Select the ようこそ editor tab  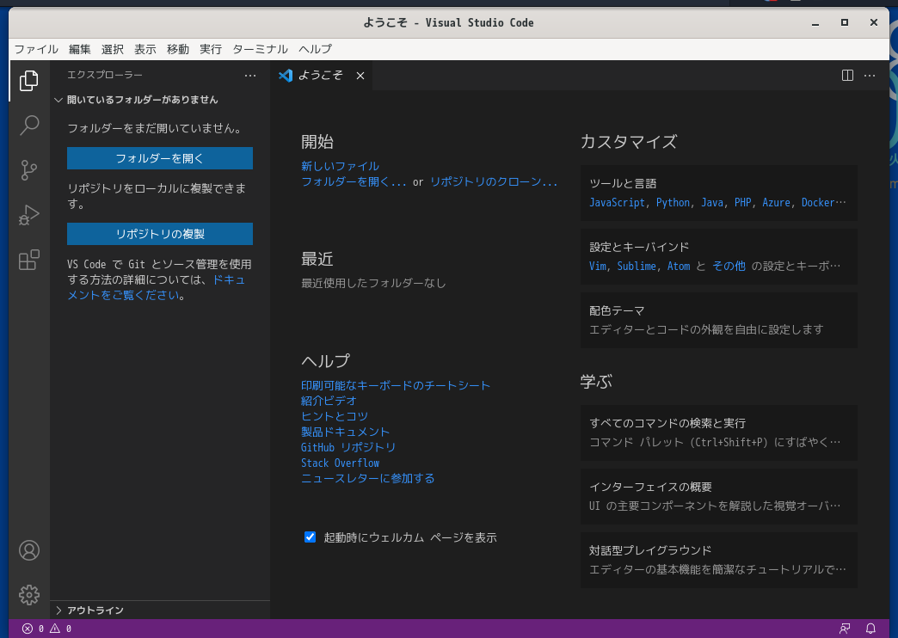[322, 76]
